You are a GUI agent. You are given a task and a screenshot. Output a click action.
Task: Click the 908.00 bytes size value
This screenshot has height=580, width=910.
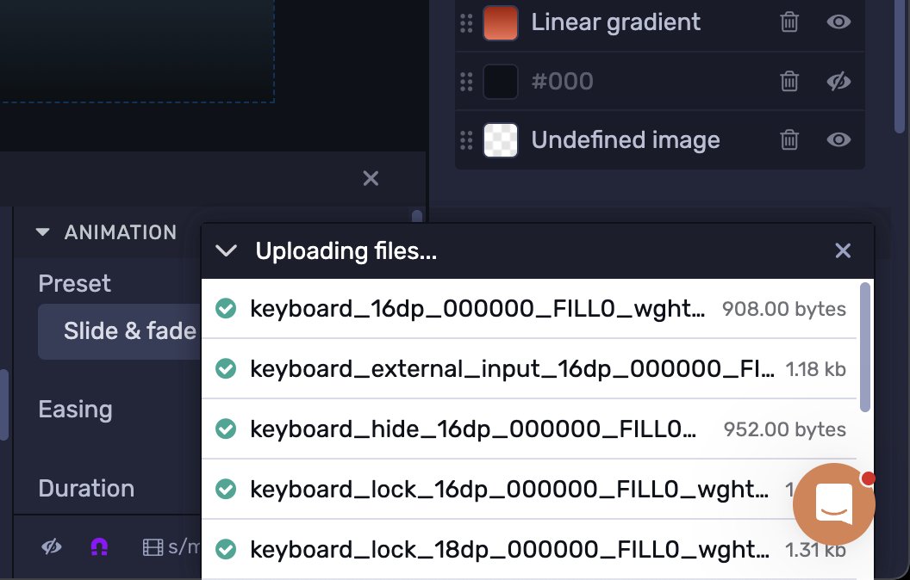pyautogui.click(x=784, y=309)
